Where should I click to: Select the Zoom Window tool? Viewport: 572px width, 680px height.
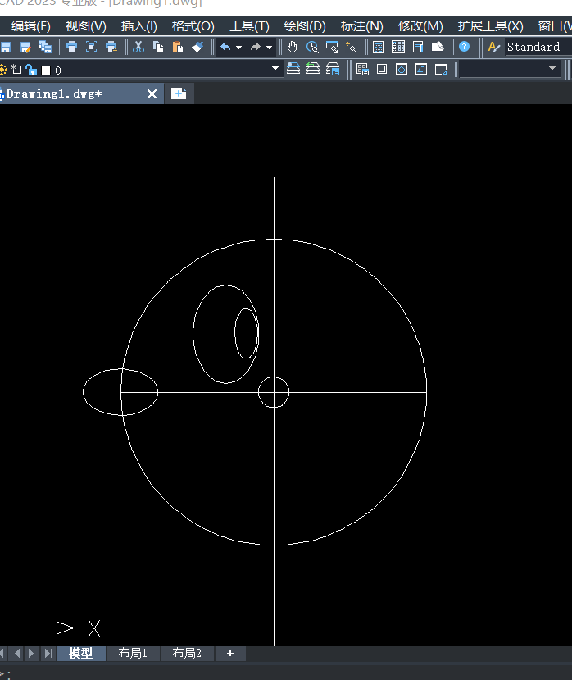(332, 47)
